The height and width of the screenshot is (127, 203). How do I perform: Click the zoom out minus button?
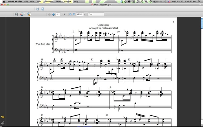pos(70,14)
